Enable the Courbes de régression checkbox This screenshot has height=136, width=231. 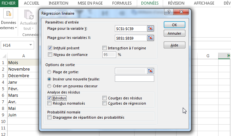coord(105,103)
